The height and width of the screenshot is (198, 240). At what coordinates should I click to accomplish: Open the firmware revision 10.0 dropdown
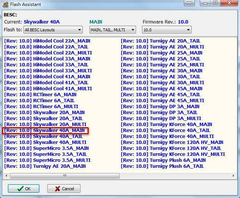tap(167, 30)
